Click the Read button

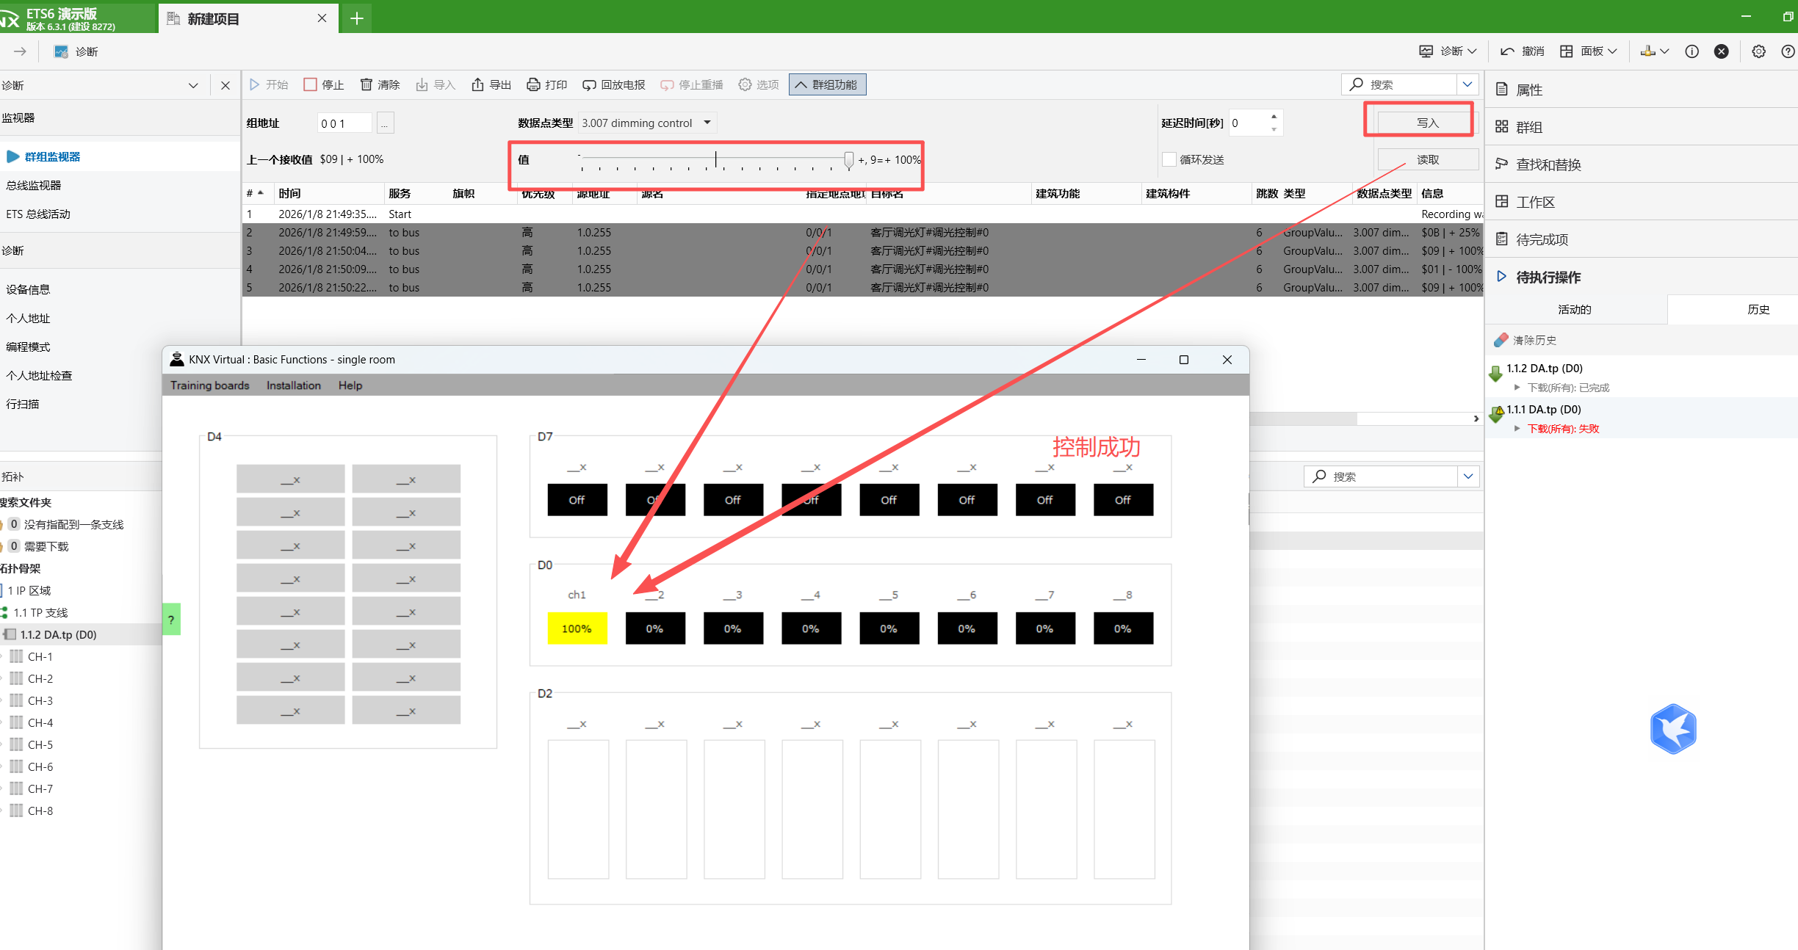[x=1427, y=159]
